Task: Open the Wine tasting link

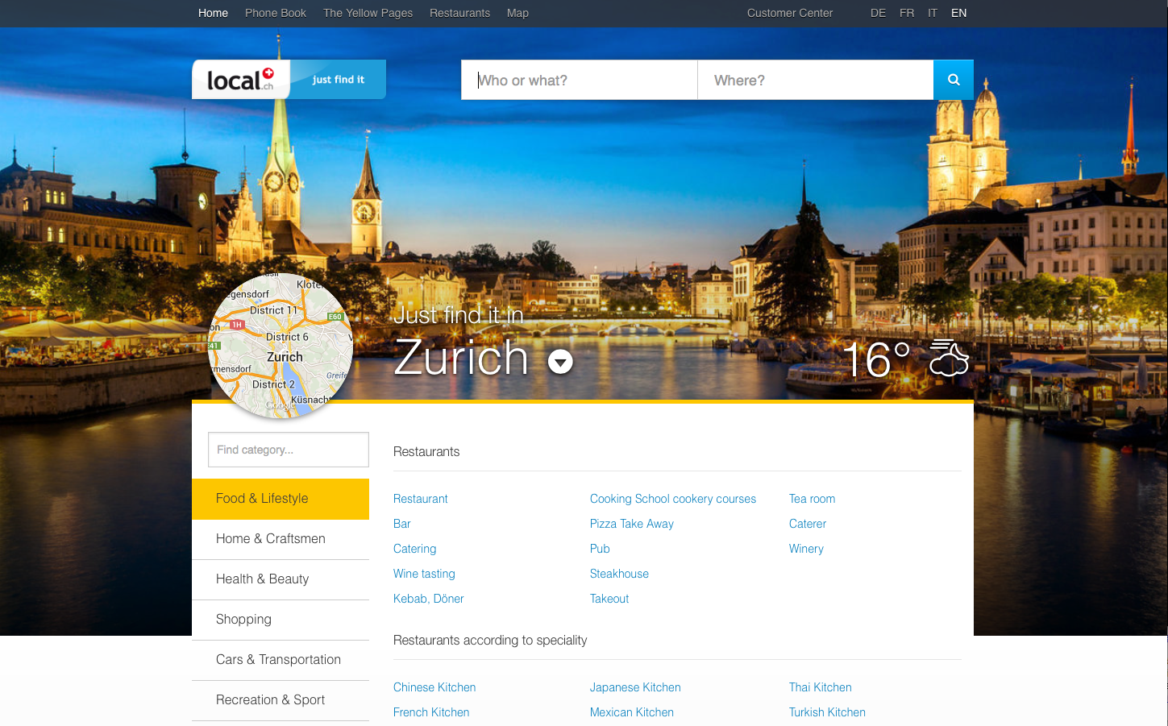Action: [424, 574]
